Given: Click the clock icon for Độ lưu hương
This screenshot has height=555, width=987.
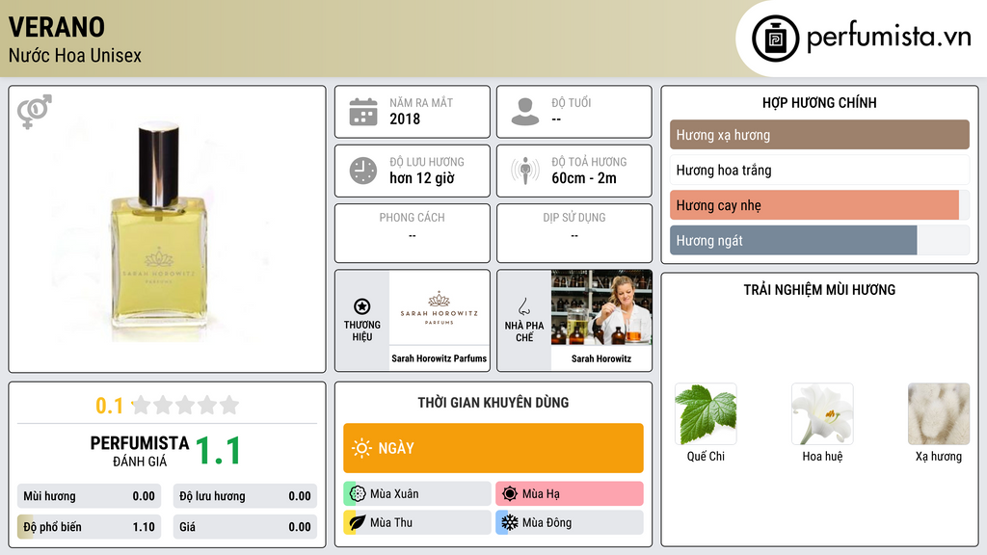Looking at the screenshot, I should pos(363,171).
